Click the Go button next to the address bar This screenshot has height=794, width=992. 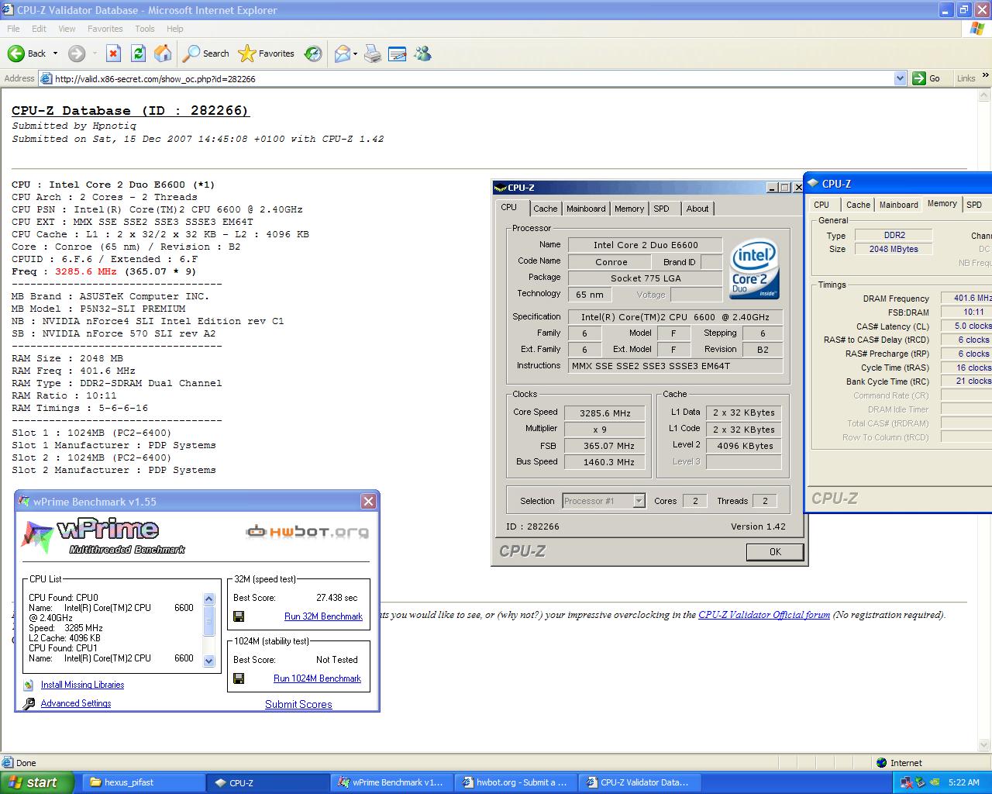(x=927, y=78)
